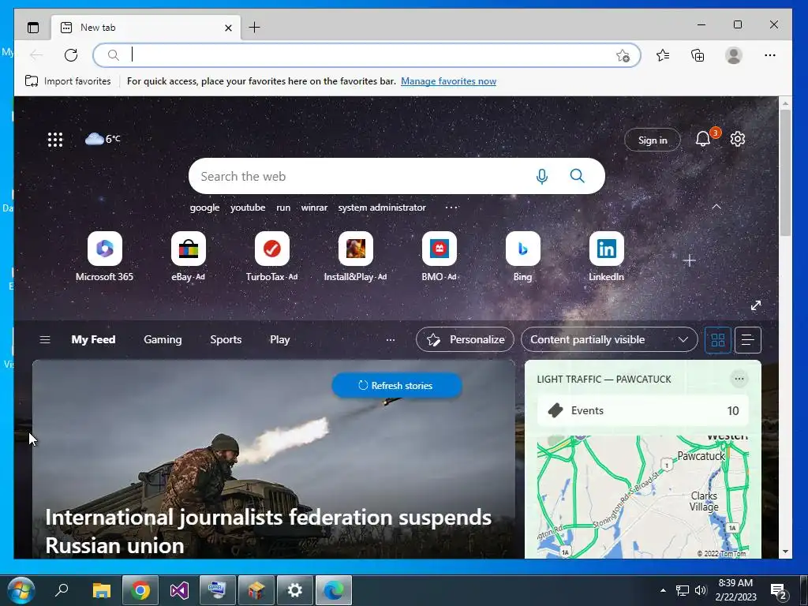Open the taskbar volume icon
Image resolution: width=808 pixels, height=606 pixels.
pyautogui.click(x=701, y=590)
